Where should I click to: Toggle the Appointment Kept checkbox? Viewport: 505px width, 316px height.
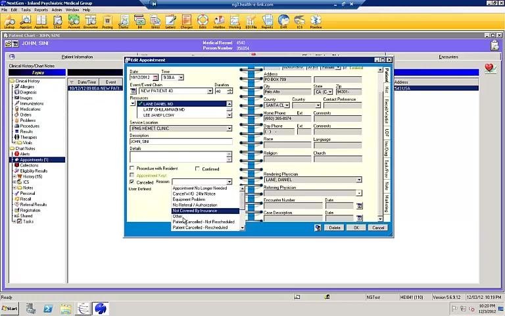pyautogui.click(x=132, y=175)
